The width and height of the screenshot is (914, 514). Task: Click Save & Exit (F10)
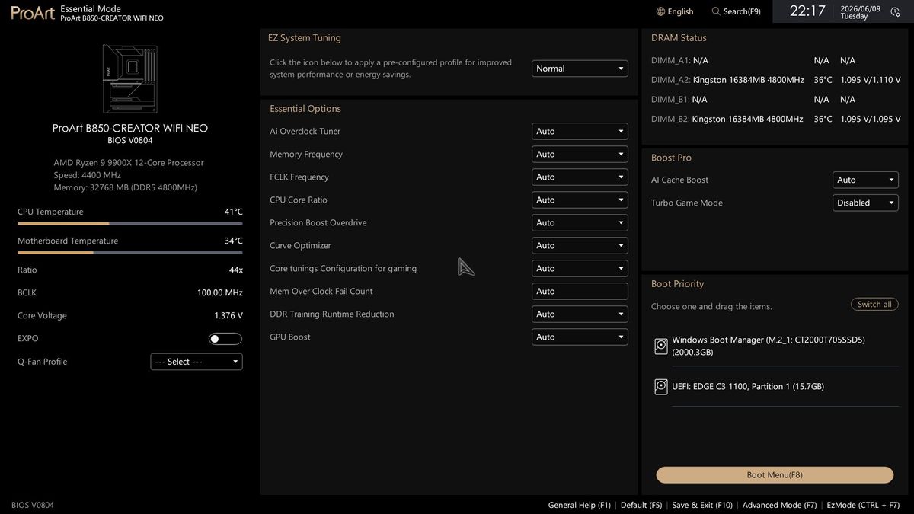point(702,505)
